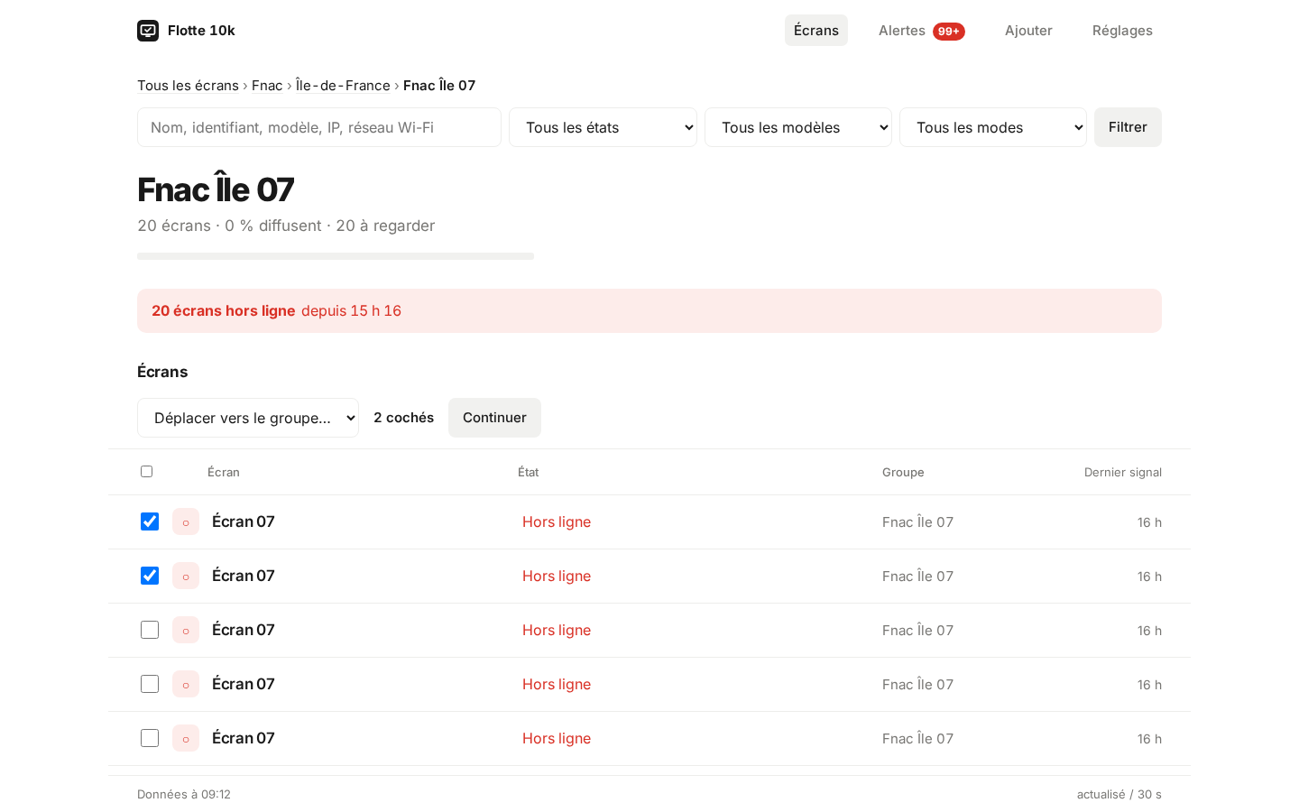The height and width of the screenshot is (812, 1299).
Task: Open the Fnac breadcrumb link
Action: coord(267,86)
